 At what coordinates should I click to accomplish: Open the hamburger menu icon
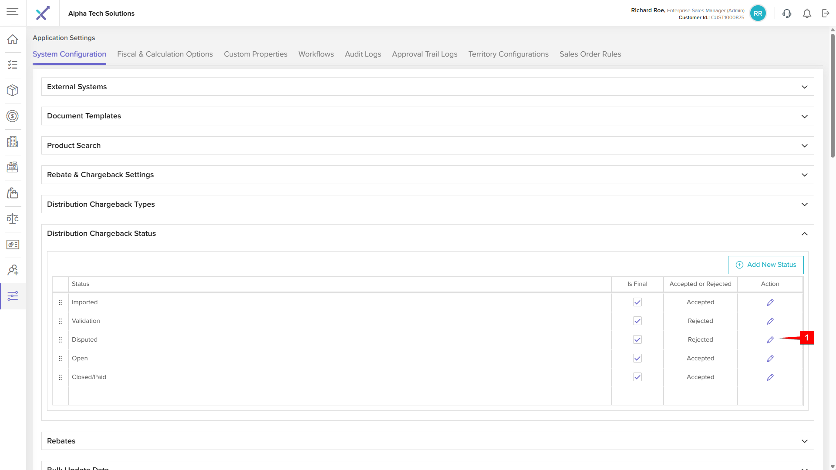coord(13,12)
